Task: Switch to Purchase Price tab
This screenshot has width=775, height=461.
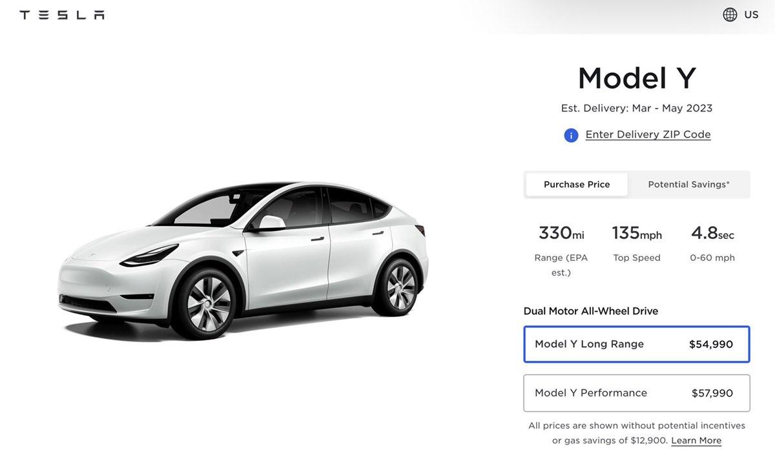Action: click(x=577, y=185)
